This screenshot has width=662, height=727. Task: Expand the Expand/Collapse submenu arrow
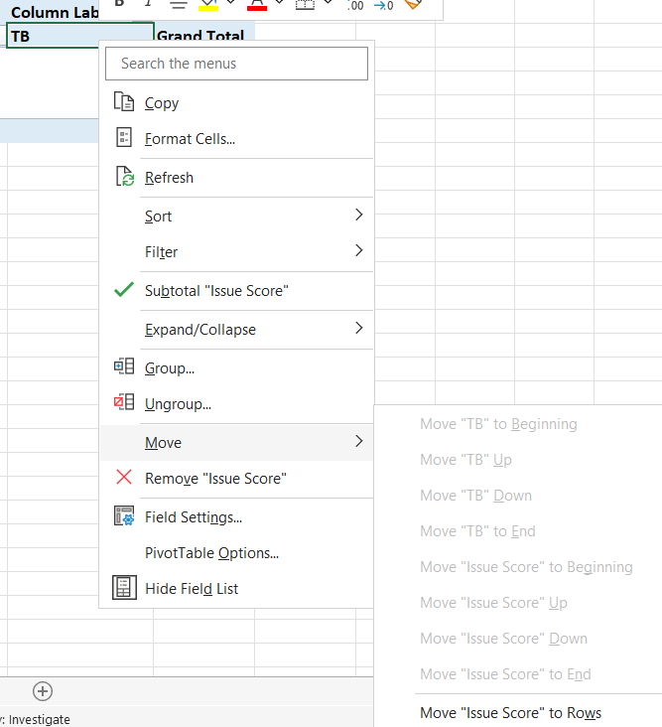[358, 328]
